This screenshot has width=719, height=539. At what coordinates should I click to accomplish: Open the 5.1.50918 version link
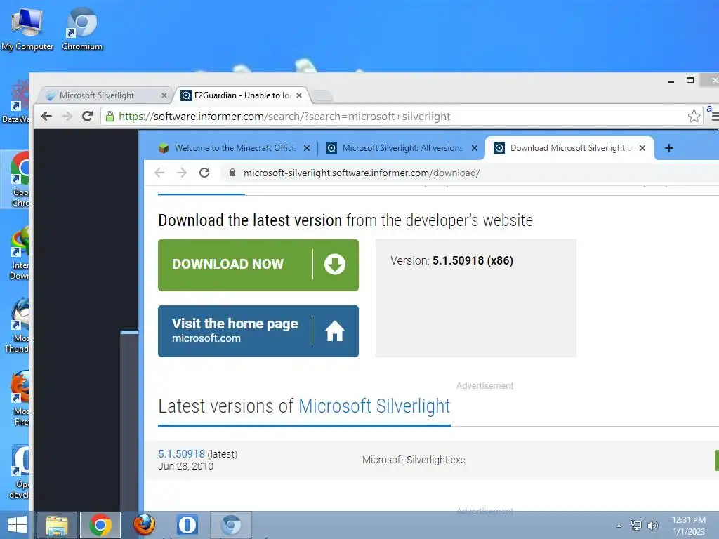tap(182, 454)
